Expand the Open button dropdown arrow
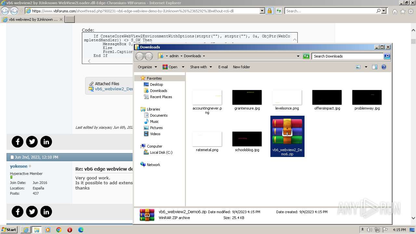 point(183,67)
